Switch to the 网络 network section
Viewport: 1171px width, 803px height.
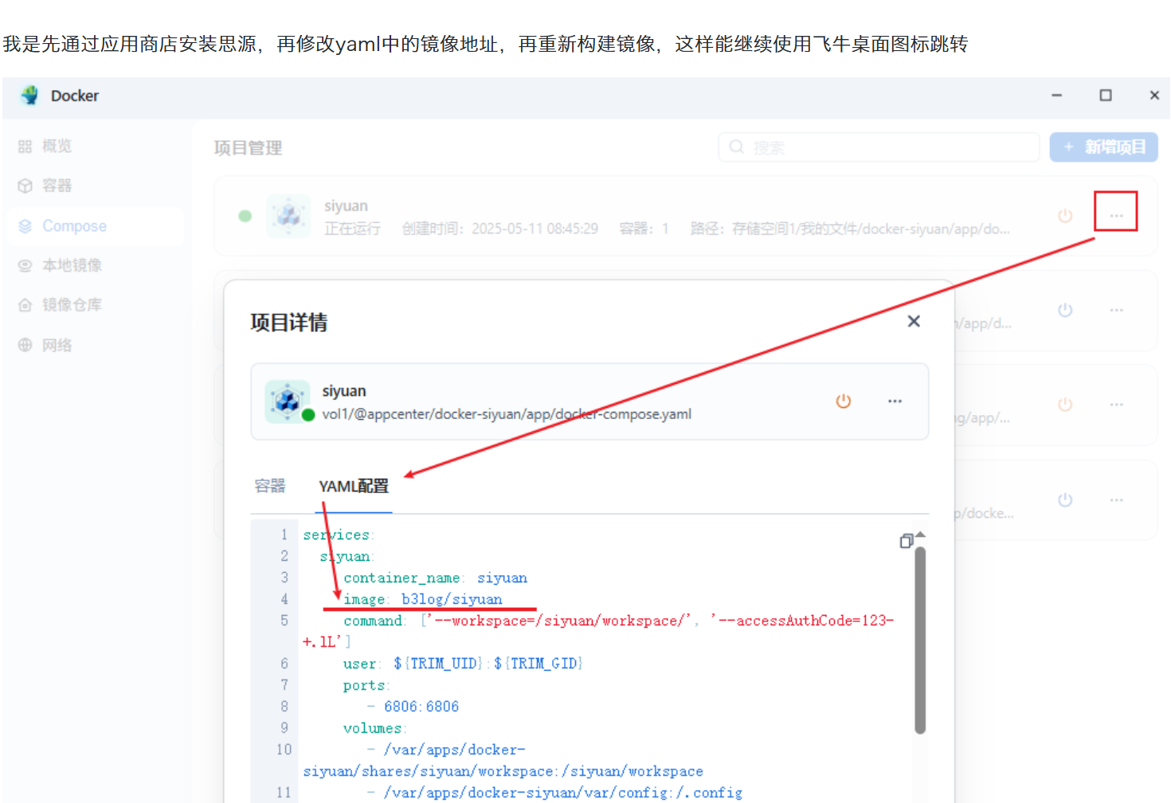coord(45,345)
